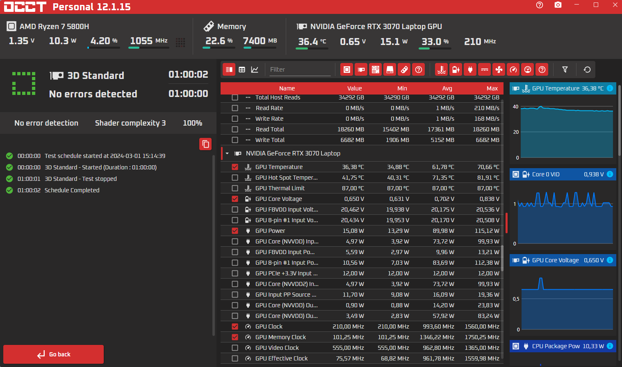Switch to the mixed table and graph view
Image resolution: width=622 pixels, height=367 pixels.
point(229,70)
